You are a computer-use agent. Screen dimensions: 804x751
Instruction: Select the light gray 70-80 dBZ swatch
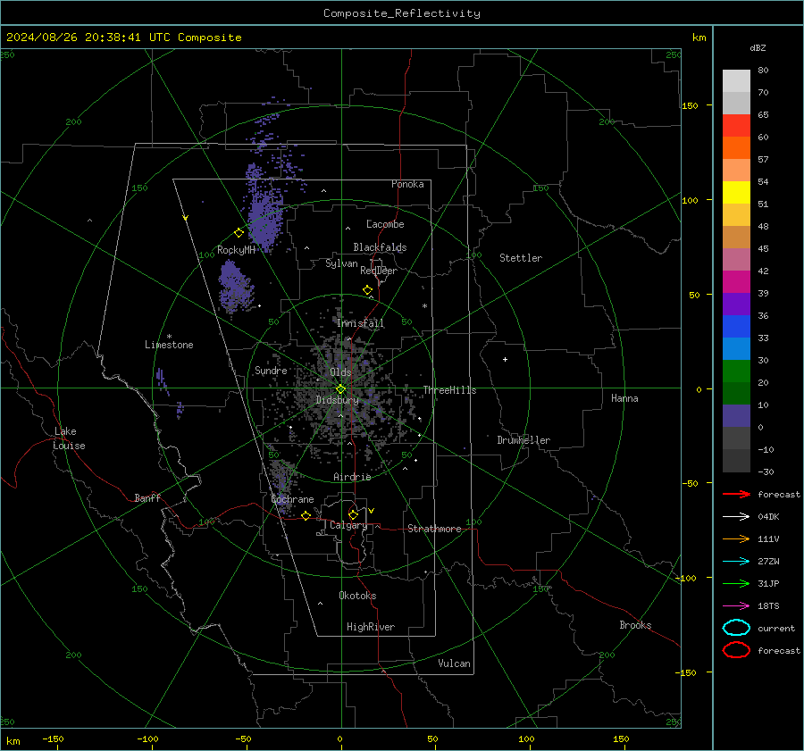[736, 81]
